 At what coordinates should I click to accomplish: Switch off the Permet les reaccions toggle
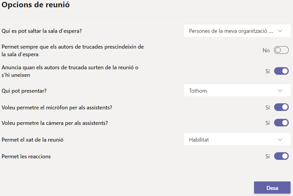[281, 156]
